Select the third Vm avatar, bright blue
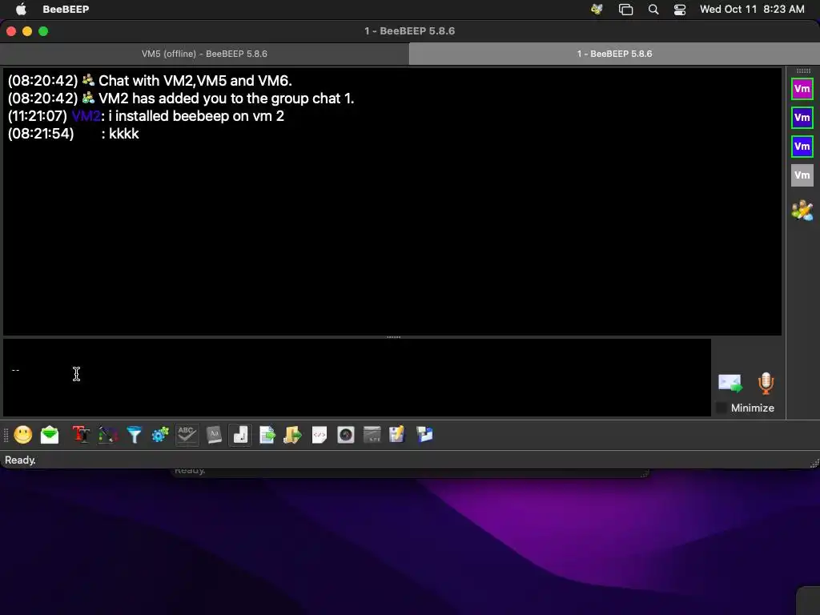 coord(802,147)
